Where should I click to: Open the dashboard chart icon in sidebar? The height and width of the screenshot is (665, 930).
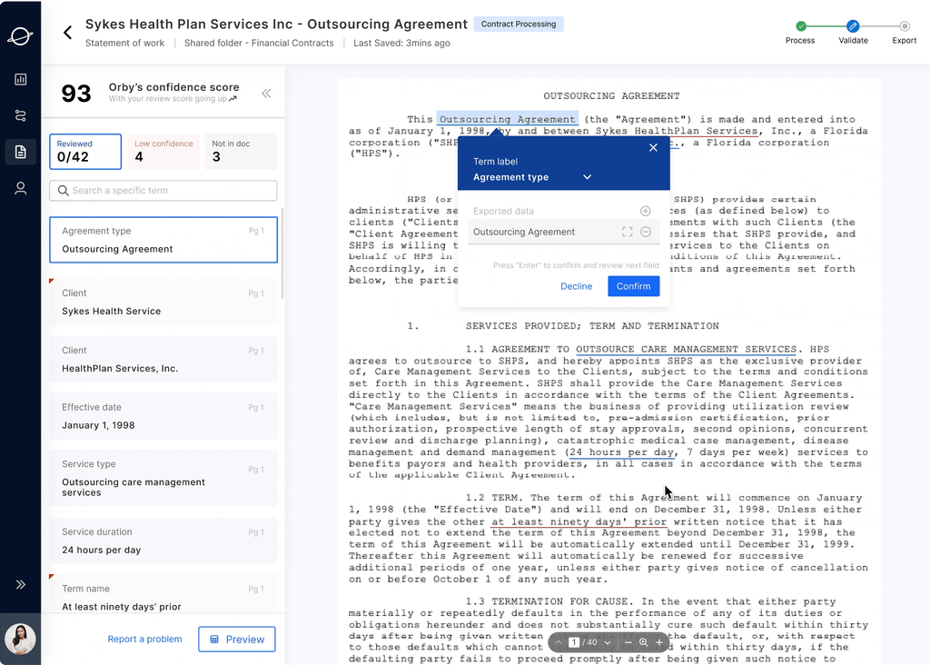(21, 80)
